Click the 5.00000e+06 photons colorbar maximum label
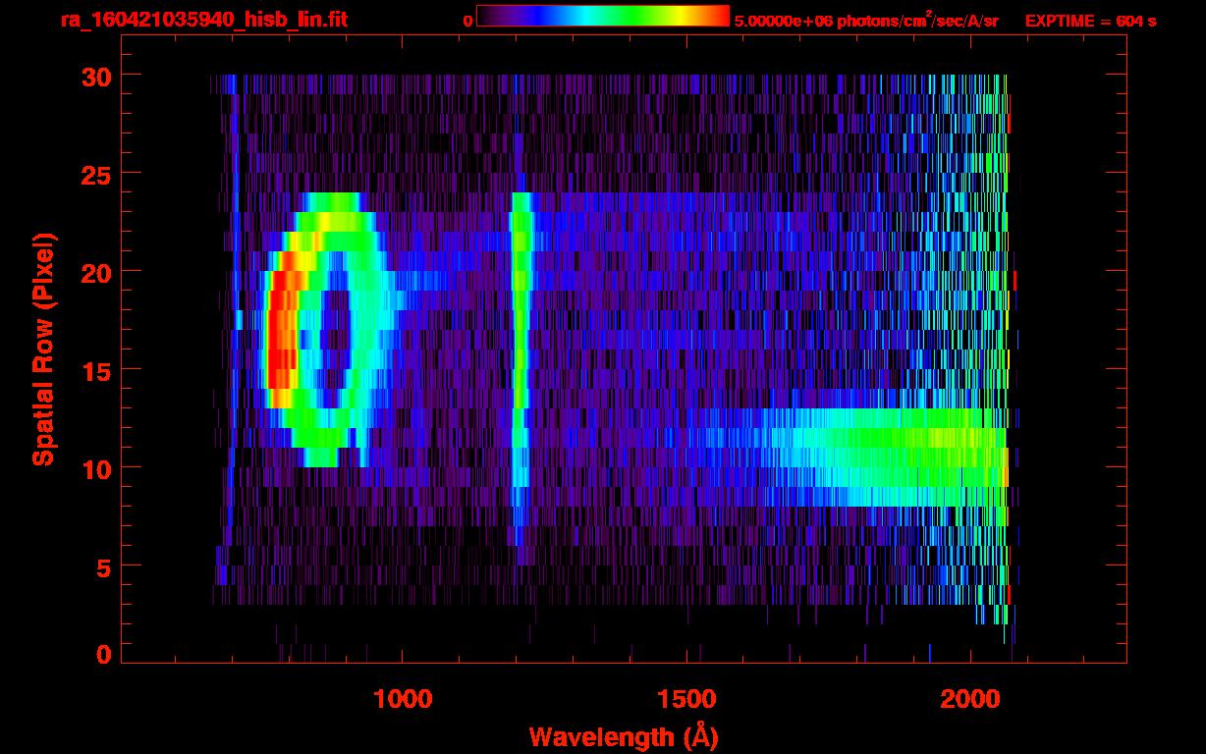Screen dimensions: 1206x754 866,21
